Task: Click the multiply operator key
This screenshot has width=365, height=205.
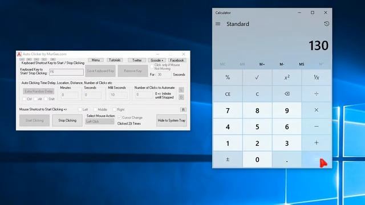Action: tap(317, 110)
